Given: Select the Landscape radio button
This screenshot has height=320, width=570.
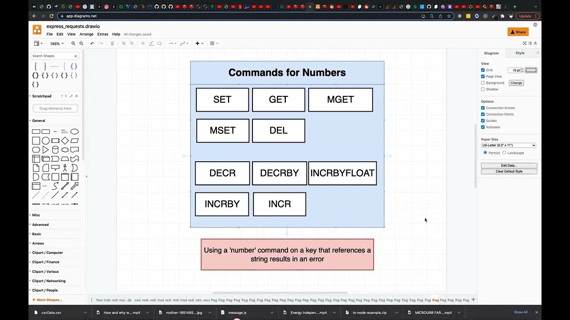Looking at the screenshot, I should point(504,153).
